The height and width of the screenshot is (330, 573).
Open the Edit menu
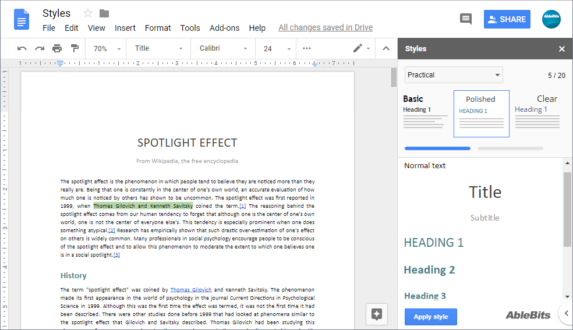(x=71, y=28)
